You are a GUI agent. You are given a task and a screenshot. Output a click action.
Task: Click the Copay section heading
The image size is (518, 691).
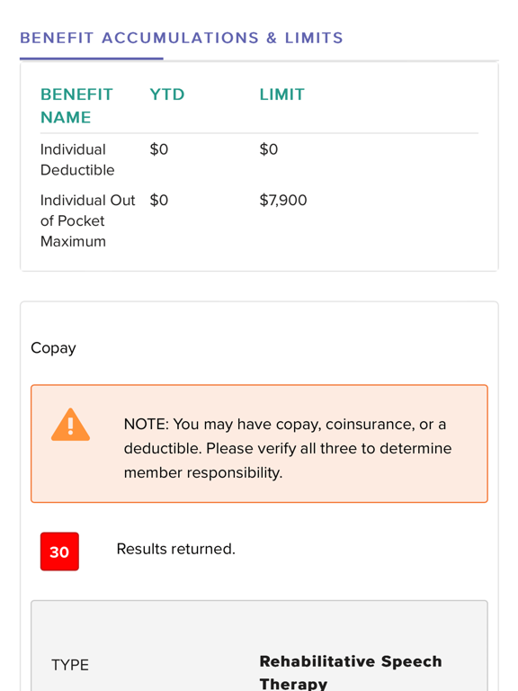point(53,348)
